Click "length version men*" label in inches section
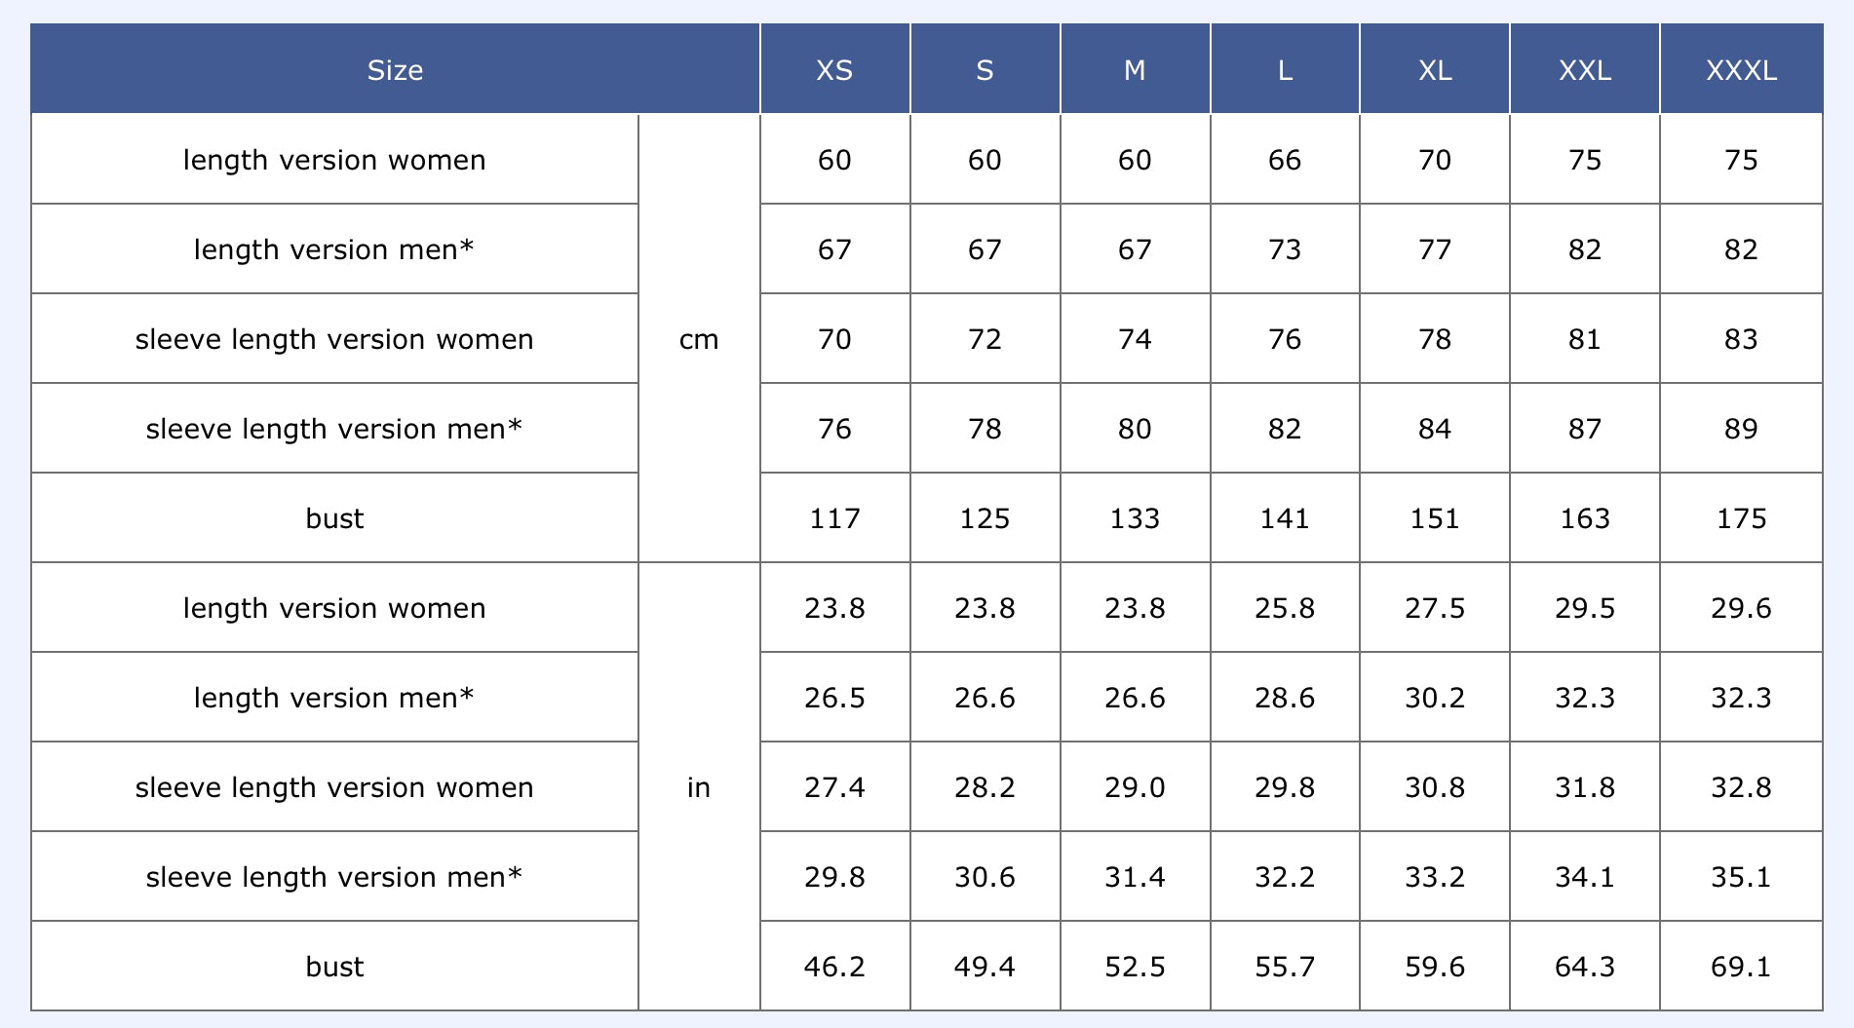1854x1028 pixels. [334, 698]
